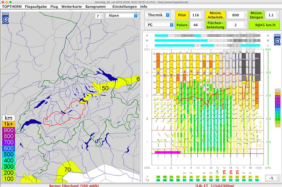Click the yellow Pilot button

[x=182, y=15]
